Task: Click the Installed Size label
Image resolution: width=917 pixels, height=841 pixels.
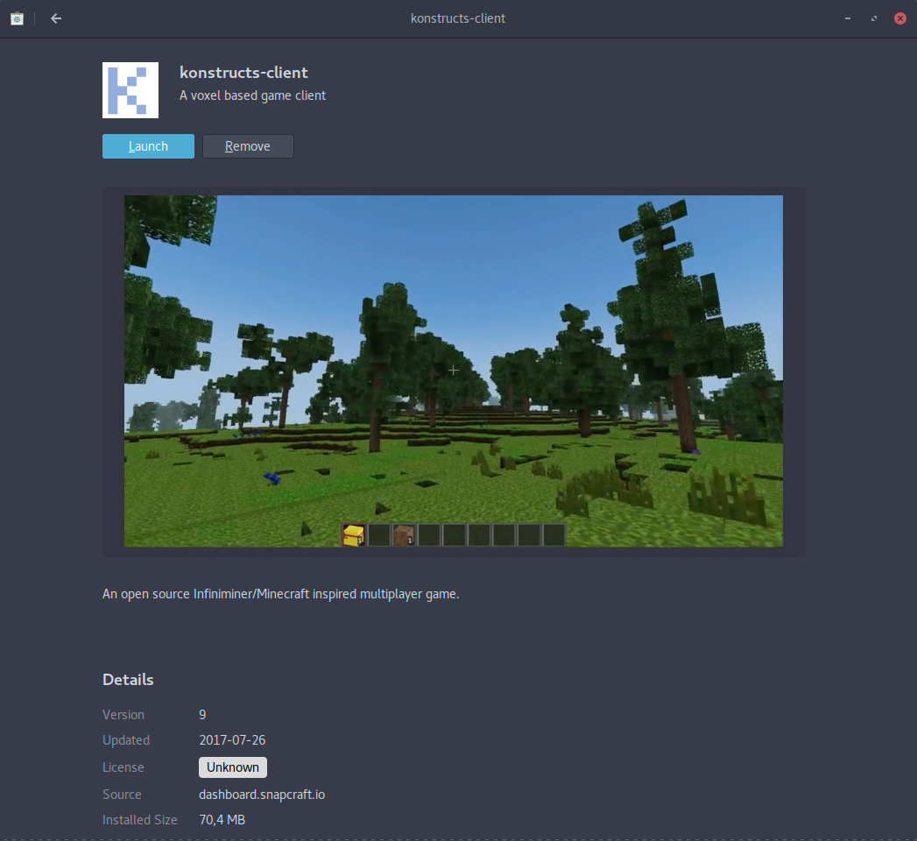Action: [x=140, y=820]
